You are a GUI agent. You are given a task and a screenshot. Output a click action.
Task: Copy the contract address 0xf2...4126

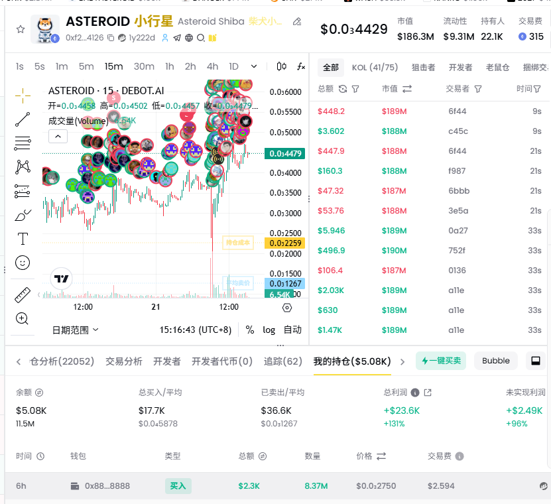[x=111, y=38]
